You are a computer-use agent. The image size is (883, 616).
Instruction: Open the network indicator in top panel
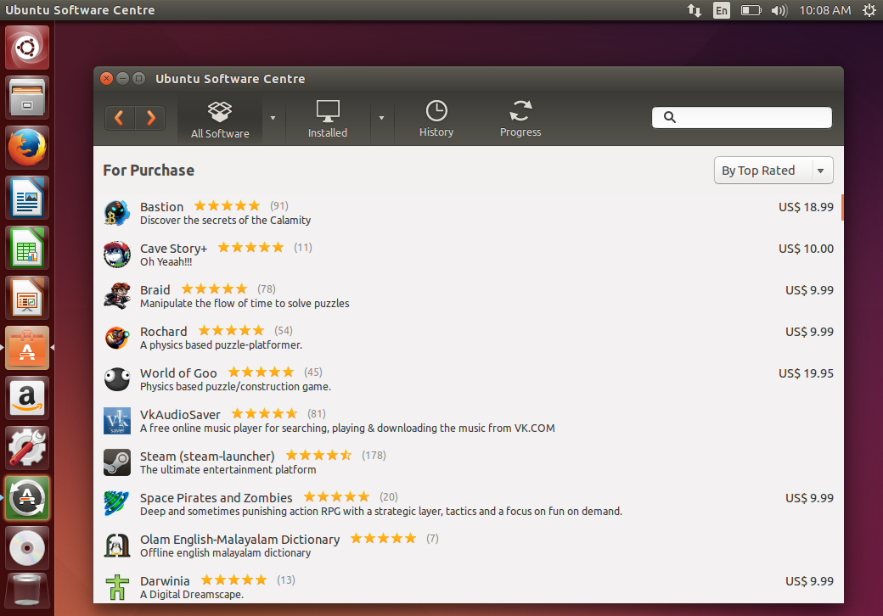coord(694,10)
